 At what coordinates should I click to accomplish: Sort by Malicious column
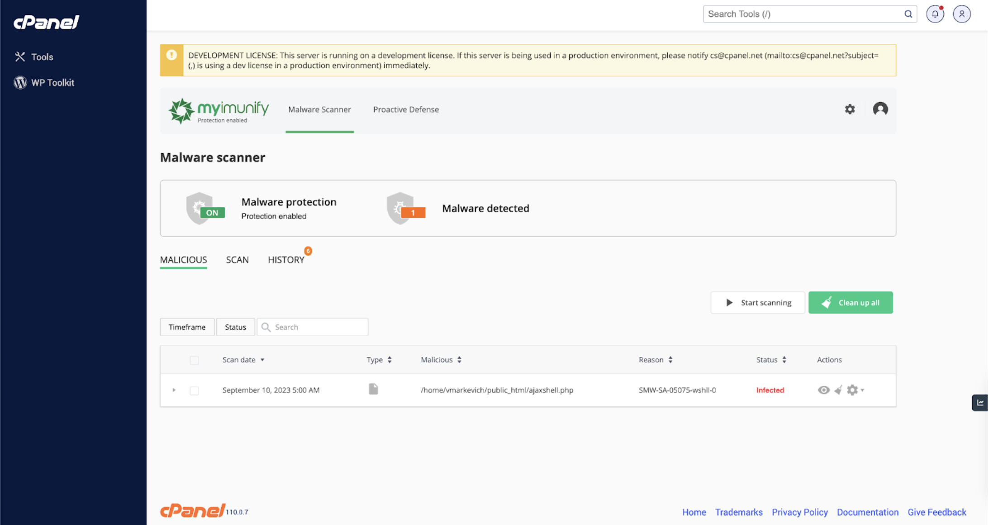[441, 360]
